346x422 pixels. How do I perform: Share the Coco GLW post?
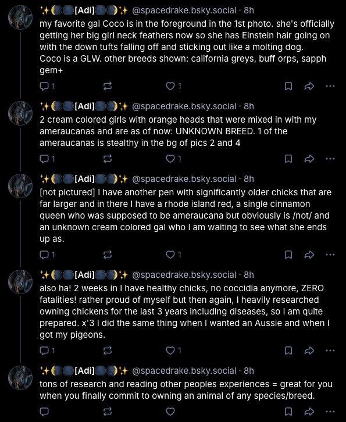click(x=309, y=86)
